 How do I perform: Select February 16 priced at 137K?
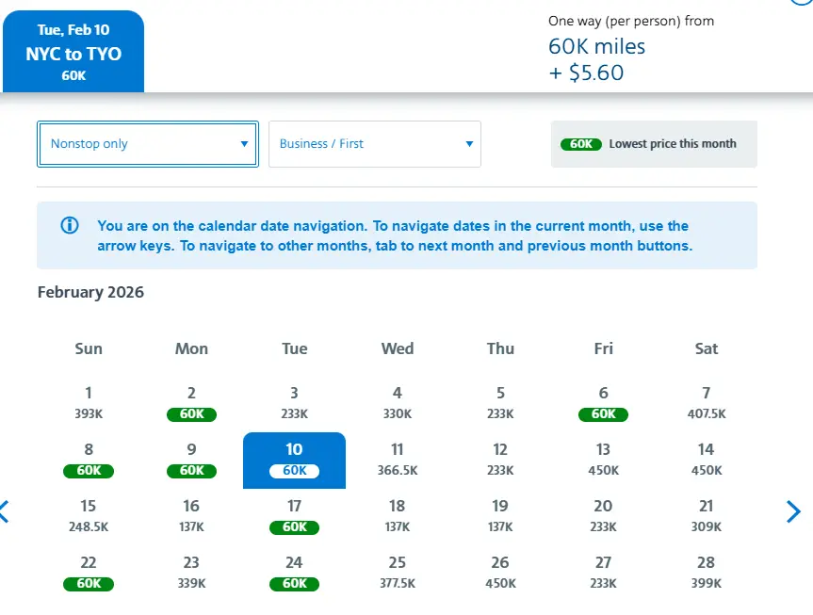click(191, 516)
